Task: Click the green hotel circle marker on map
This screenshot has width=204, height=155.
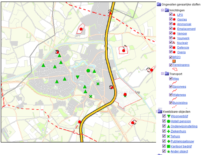Action: (x=88, y=71)
